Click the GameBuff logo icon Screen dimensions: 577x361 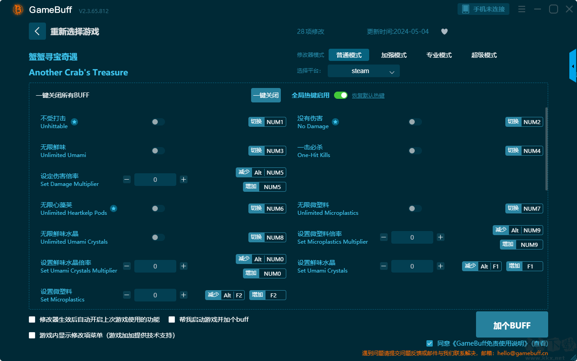click(18, 9)
